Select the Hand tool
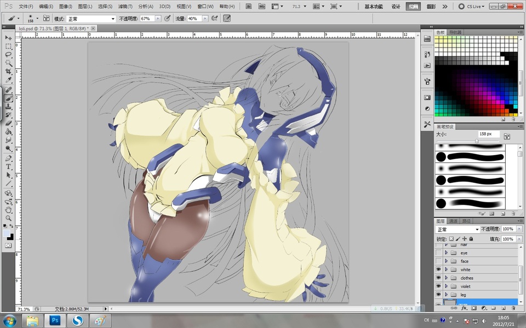This screenshot has height=328, width=526. (8, 210)
